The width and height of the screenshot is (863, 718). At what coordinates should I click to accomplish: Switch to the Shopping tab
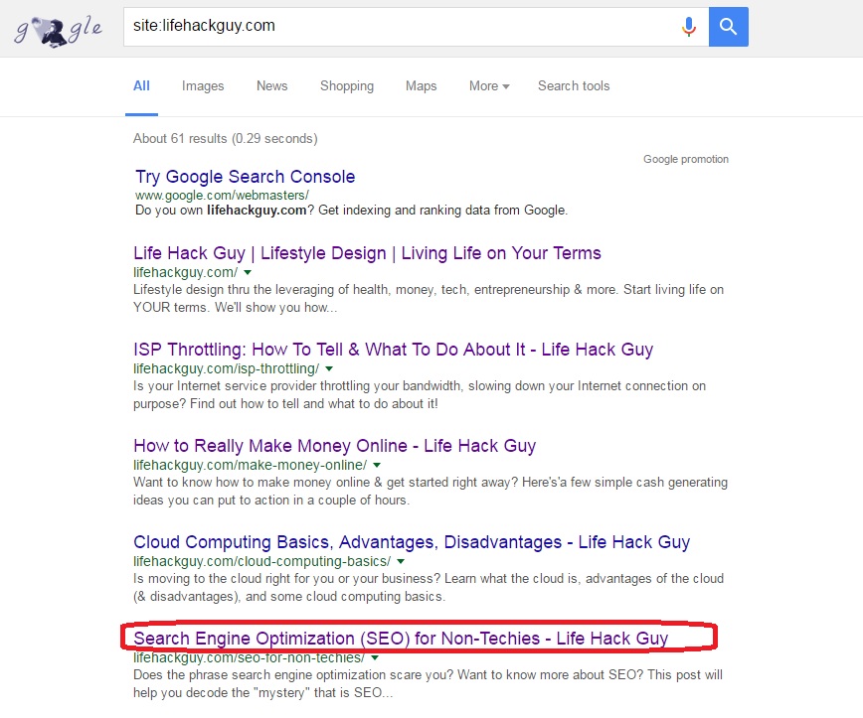point(347,85)
